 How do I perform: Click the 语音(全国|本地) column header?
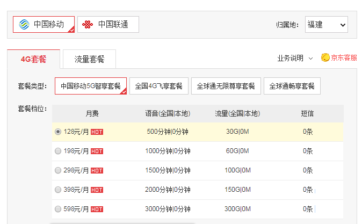(x=168, y=113)
